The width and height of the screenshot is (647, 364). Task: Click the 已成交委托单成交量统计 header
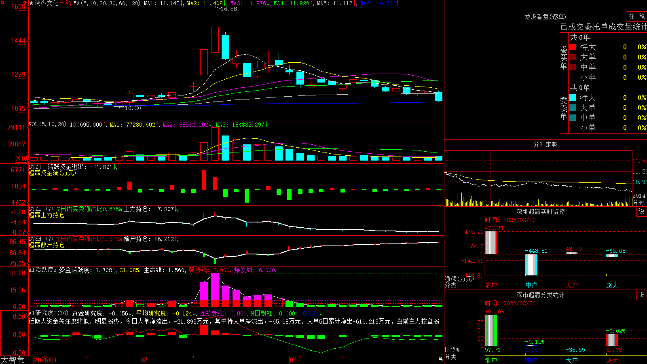click(x=603, y=27)
